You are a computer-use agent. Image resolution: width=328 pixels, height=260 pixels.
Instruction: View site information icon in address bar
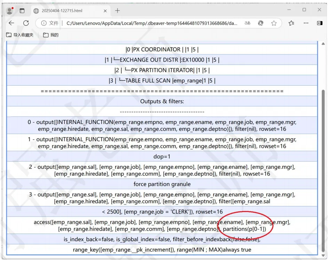point(43,23)
